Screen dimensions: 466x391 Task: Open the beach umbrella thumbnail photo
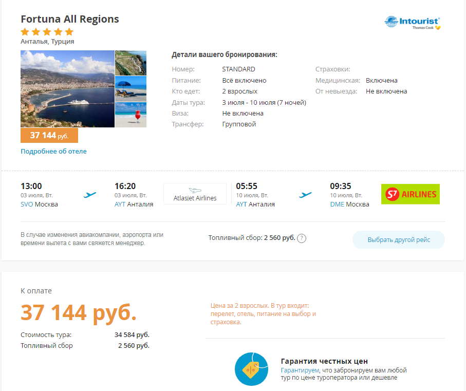pyautogui.click(x=131, y=88)
